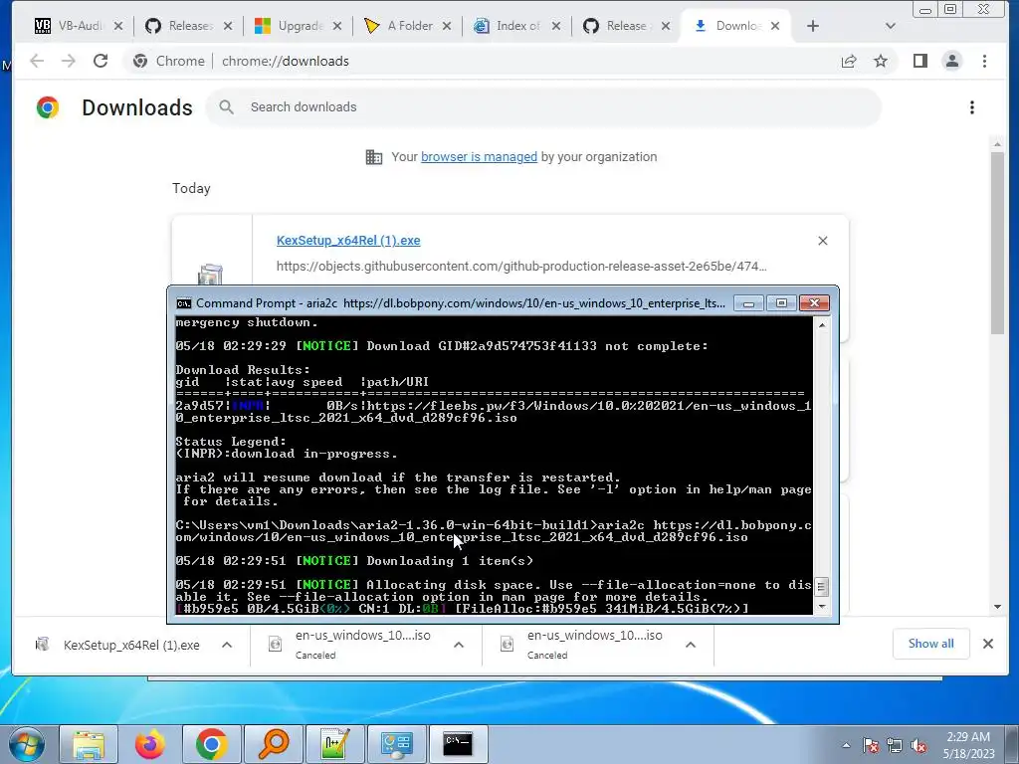Open the network tray icon
This screenshot has height=764, width=1019.
(x=895, y=746)
